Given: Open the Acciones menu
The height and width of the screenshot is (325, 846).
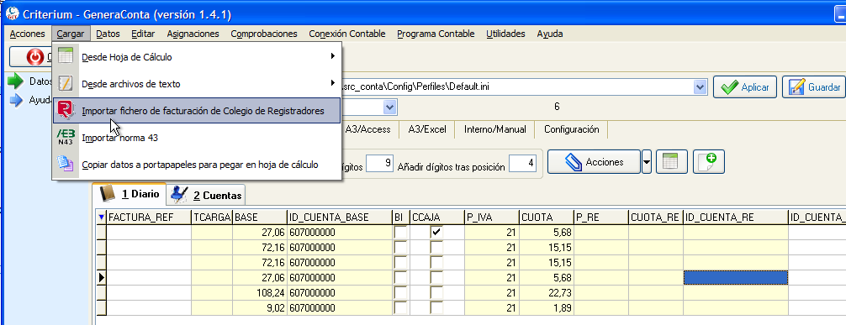Looking at the screenshot, I should [x=27, y=34].
